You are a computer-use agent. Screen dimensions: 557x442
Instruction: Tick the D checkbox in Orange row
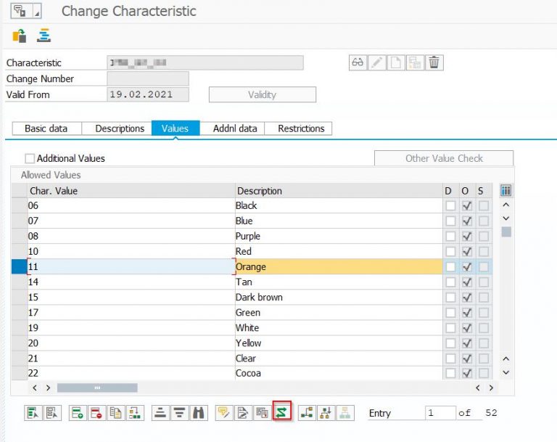coord(450,267)
